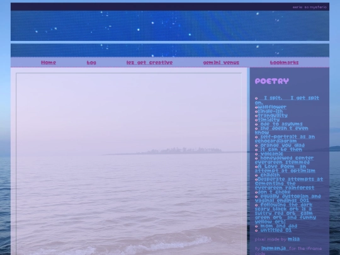340x255 pixels.
Task: Go to the "lez get creative" page
Action: tap(149, 62)
